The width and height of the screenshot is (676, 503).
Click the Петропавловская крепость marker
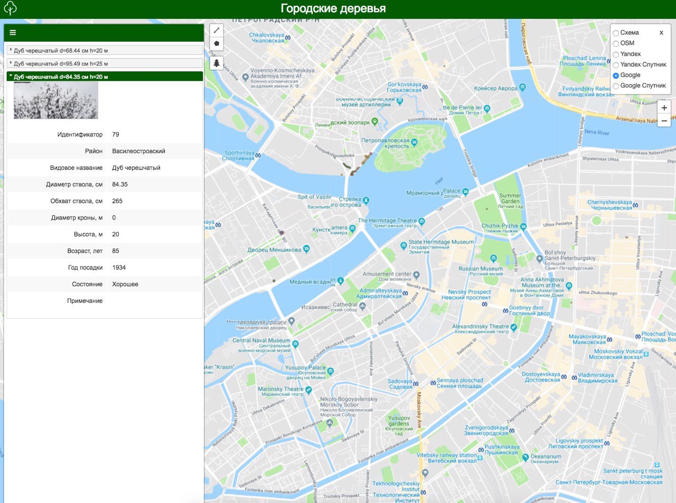pos(414,143)
